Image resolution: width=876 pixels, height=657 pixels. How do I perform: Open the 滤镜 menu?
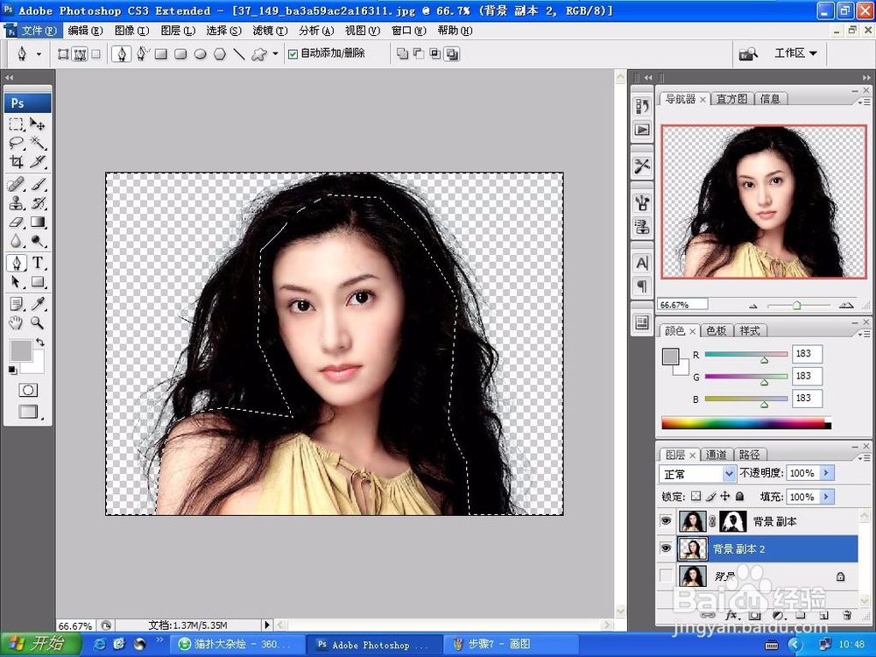click(267, 30)
